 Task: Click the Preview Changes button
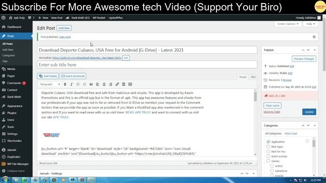click(x=304, y=59)
